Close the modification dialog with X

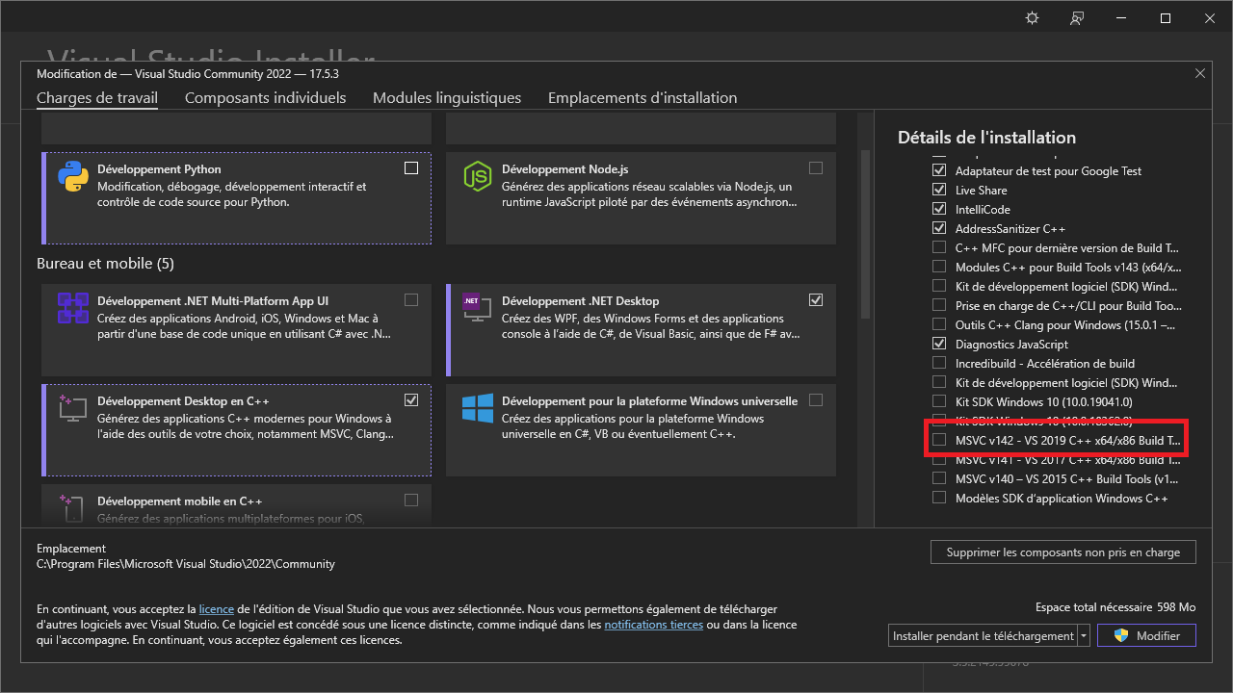coord(1200,73)
